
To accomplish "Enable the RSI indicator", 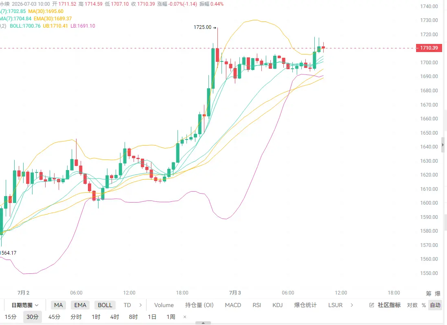I will 256,305.
